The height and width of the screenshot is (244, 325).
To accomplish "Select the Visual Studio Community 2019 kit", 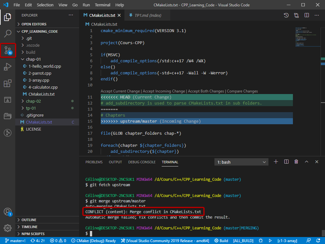I will tap(165, 241).
